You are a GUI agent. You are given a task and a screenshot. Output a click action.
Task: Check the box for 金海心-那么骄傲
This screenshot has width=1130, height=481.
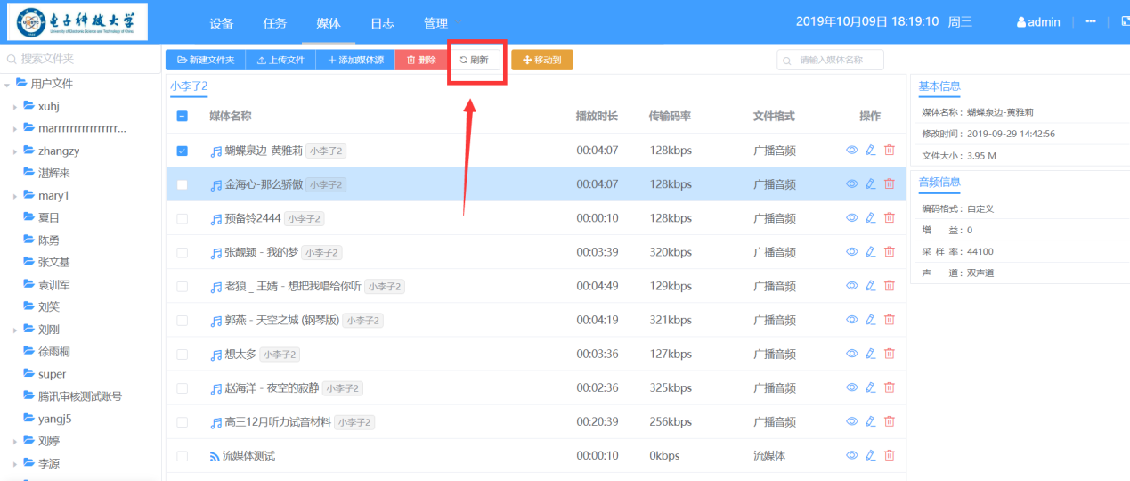(x=183, y=185)
